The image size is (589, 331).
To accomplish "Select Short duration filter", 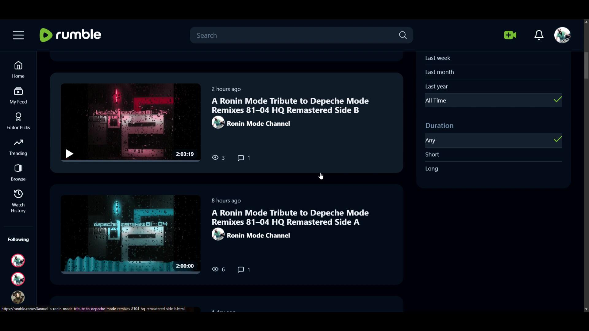I will (432, 154).
